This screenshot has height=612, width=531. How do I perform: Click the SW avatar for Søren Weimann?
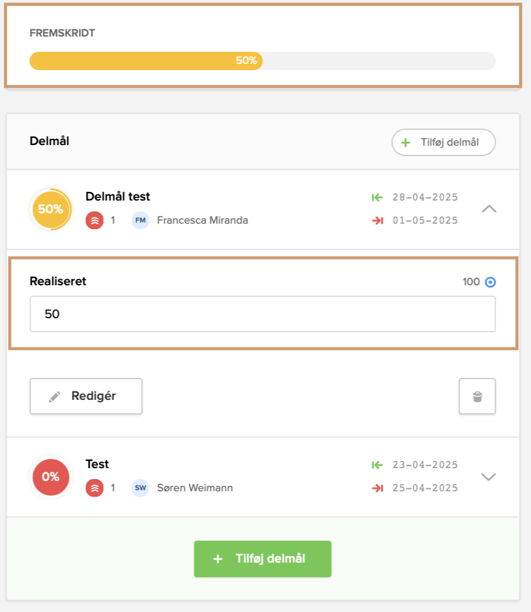(140, 488)
